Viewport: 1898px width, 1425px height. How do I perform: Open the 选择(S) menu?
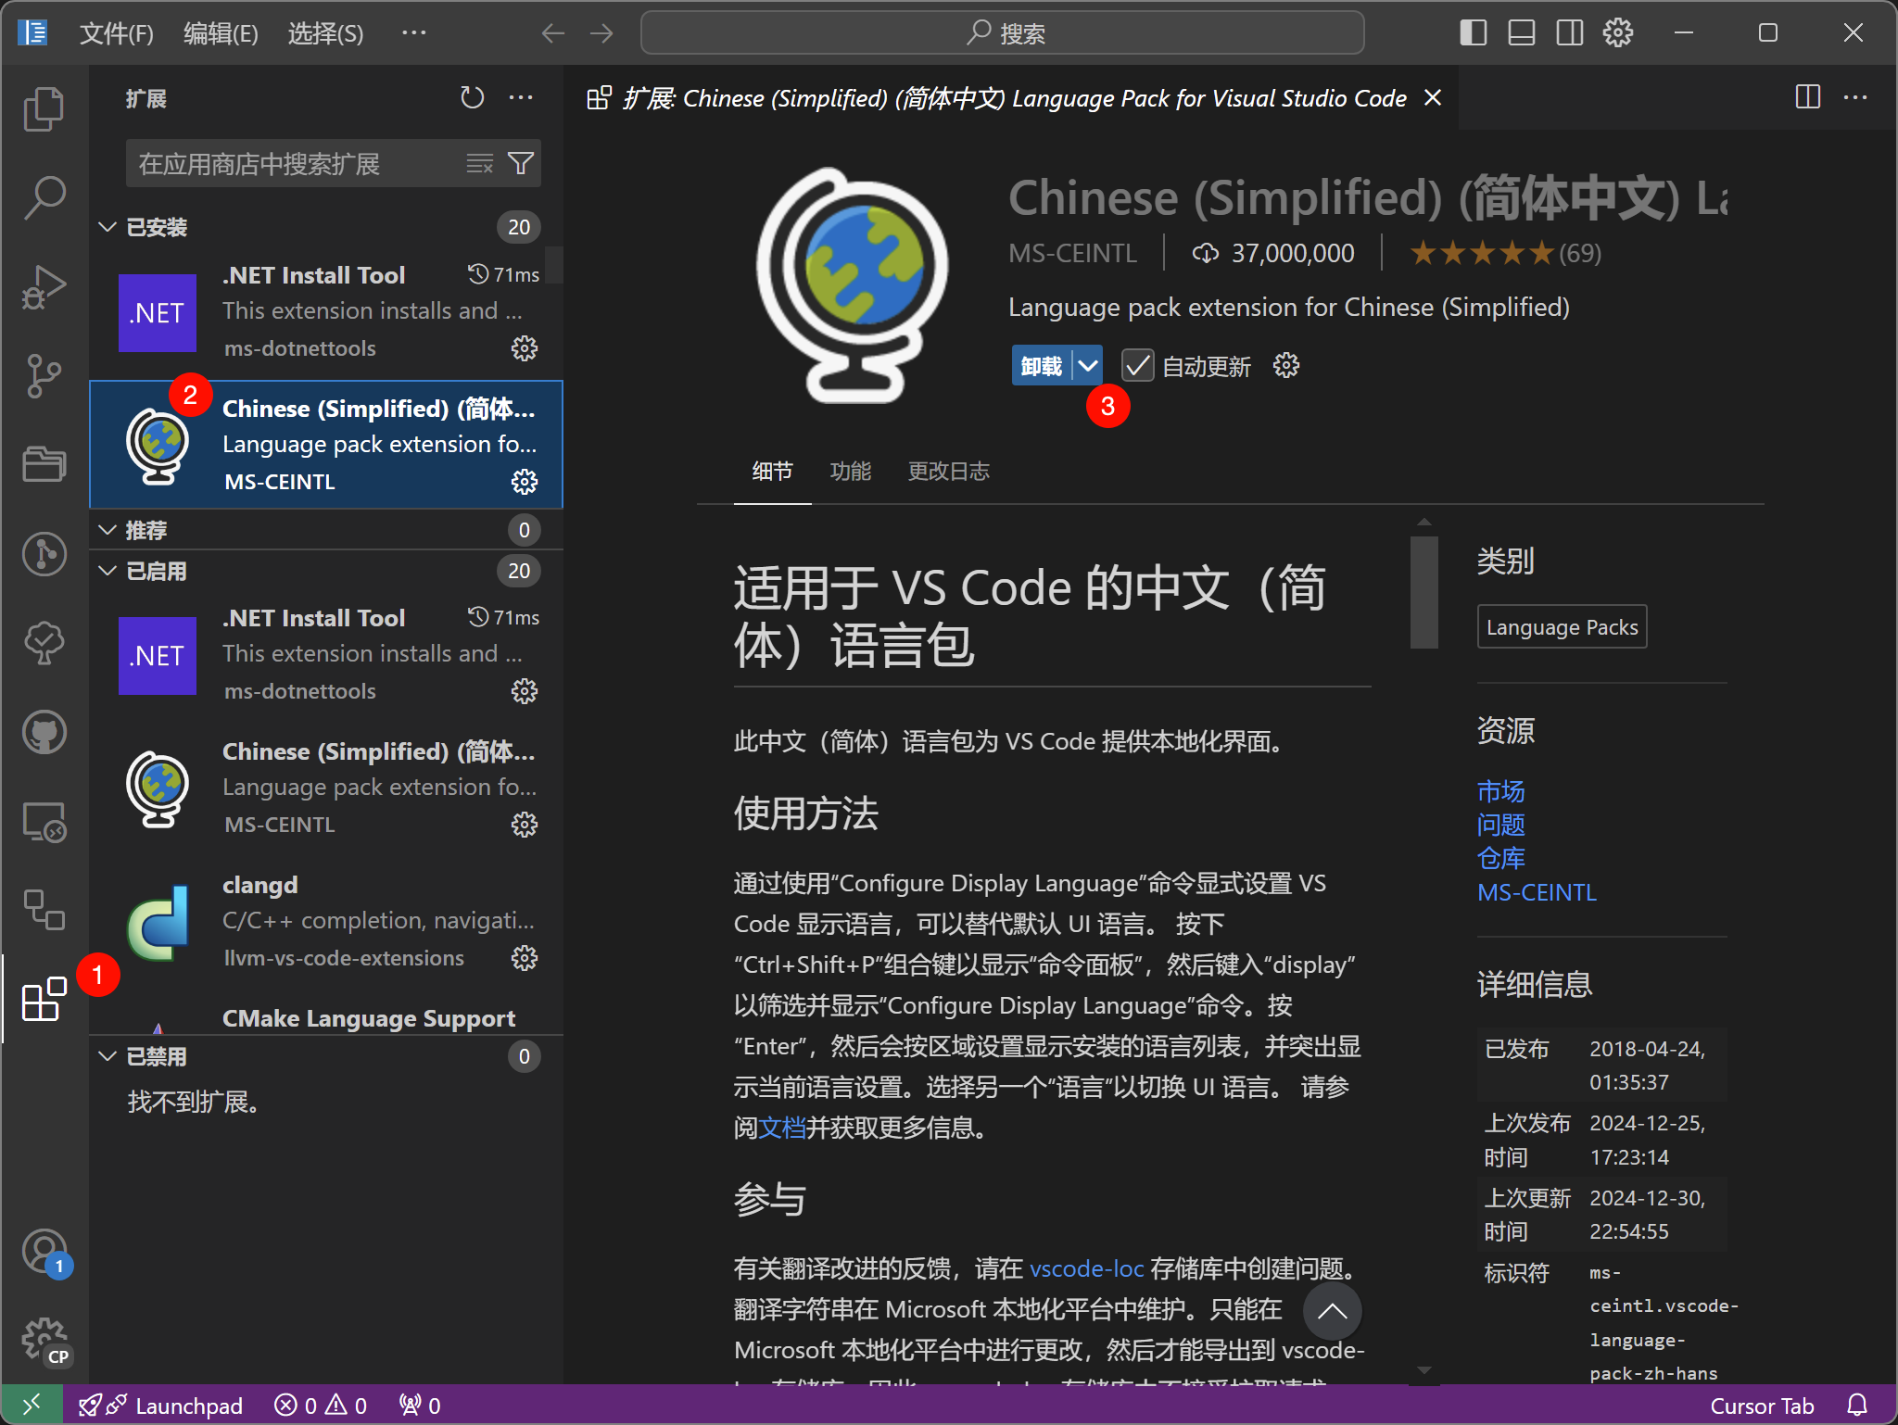tap(325, 34)
